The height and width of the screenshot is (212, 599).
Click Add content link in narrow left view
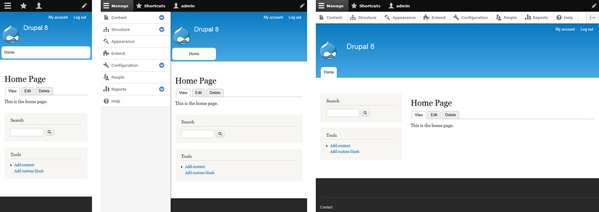[x=24, y=165]
